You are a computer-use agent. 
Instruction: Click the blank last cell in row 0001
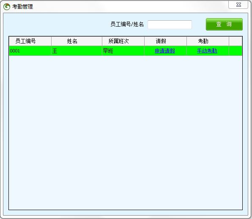pos(236,51)
